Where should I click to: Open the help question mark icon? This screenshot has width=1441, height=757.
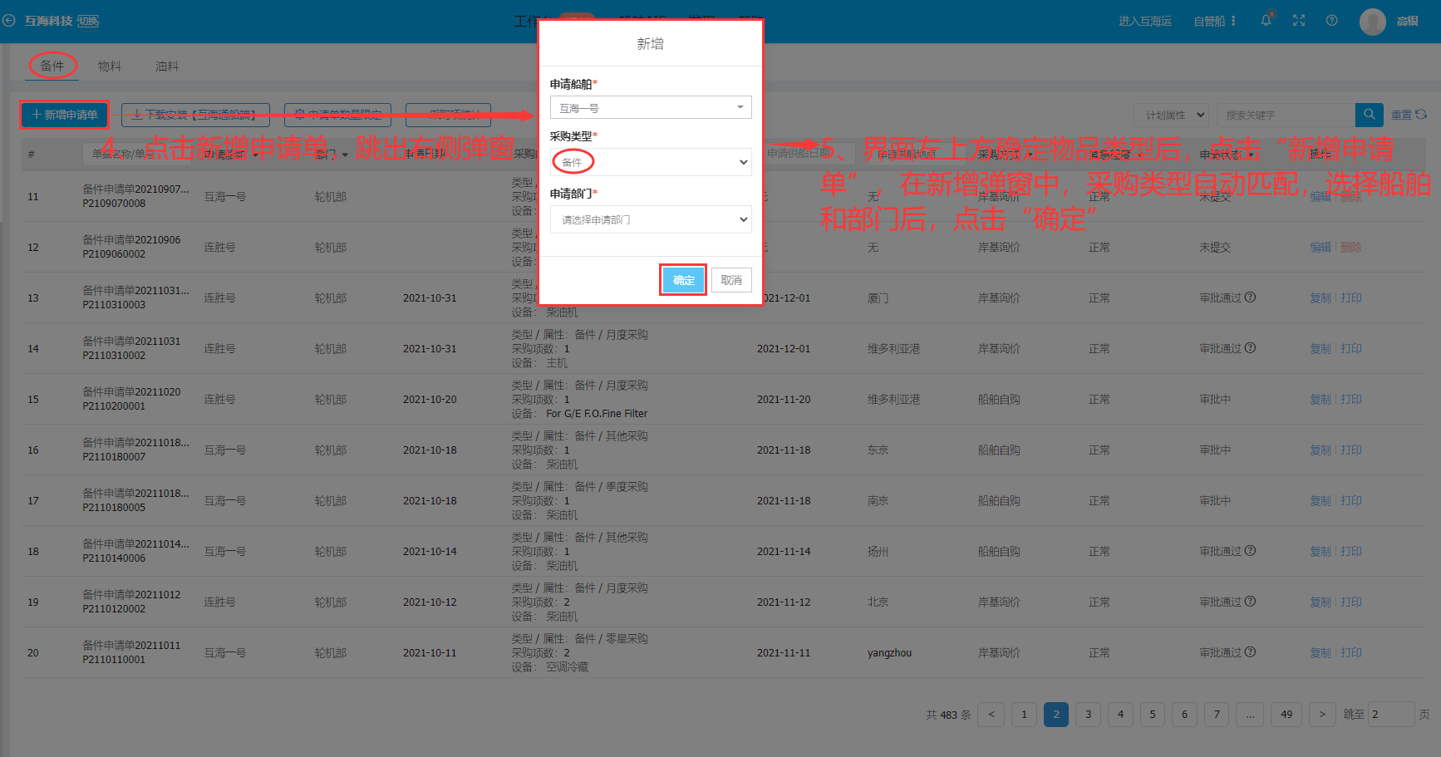(x=1332, y=21)
